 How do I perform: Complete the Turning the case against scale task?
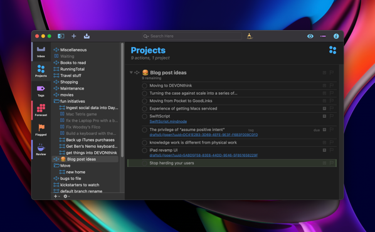[x=144, y=93]
